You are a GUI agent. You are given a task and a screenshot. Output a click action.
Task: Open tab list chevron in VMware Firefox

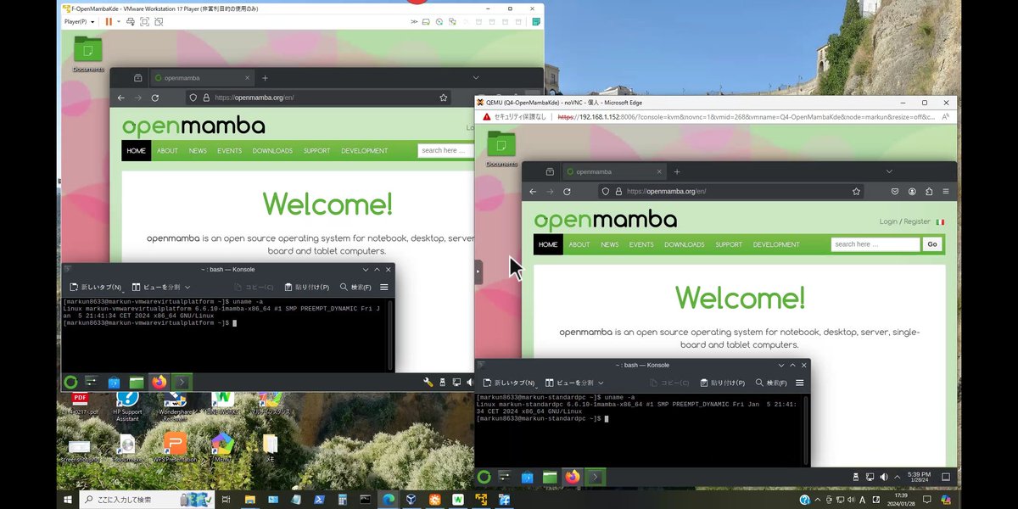474,78
